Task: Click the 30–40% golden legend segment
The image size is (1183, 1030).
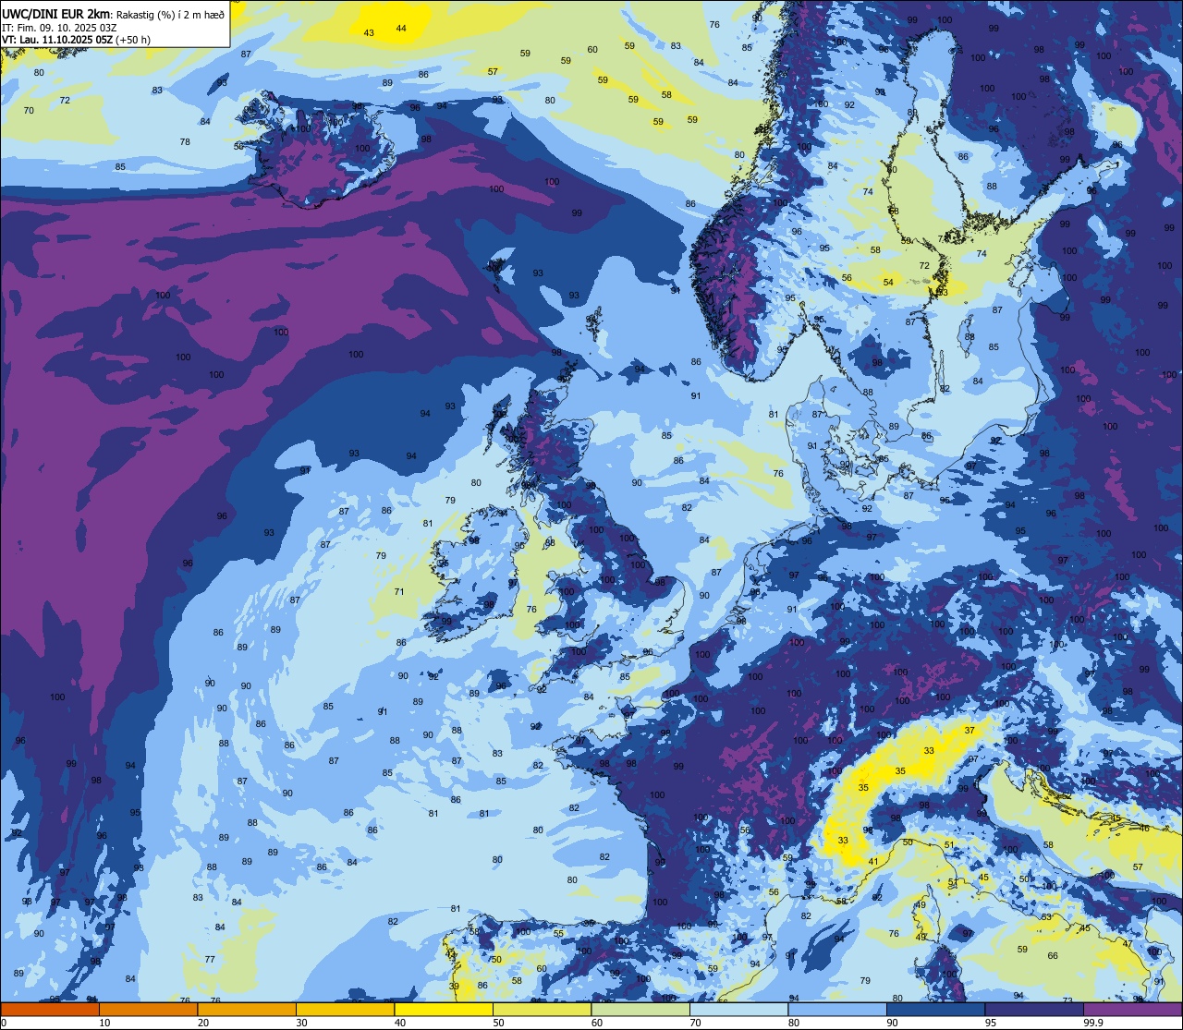Action: [345, 1009]
